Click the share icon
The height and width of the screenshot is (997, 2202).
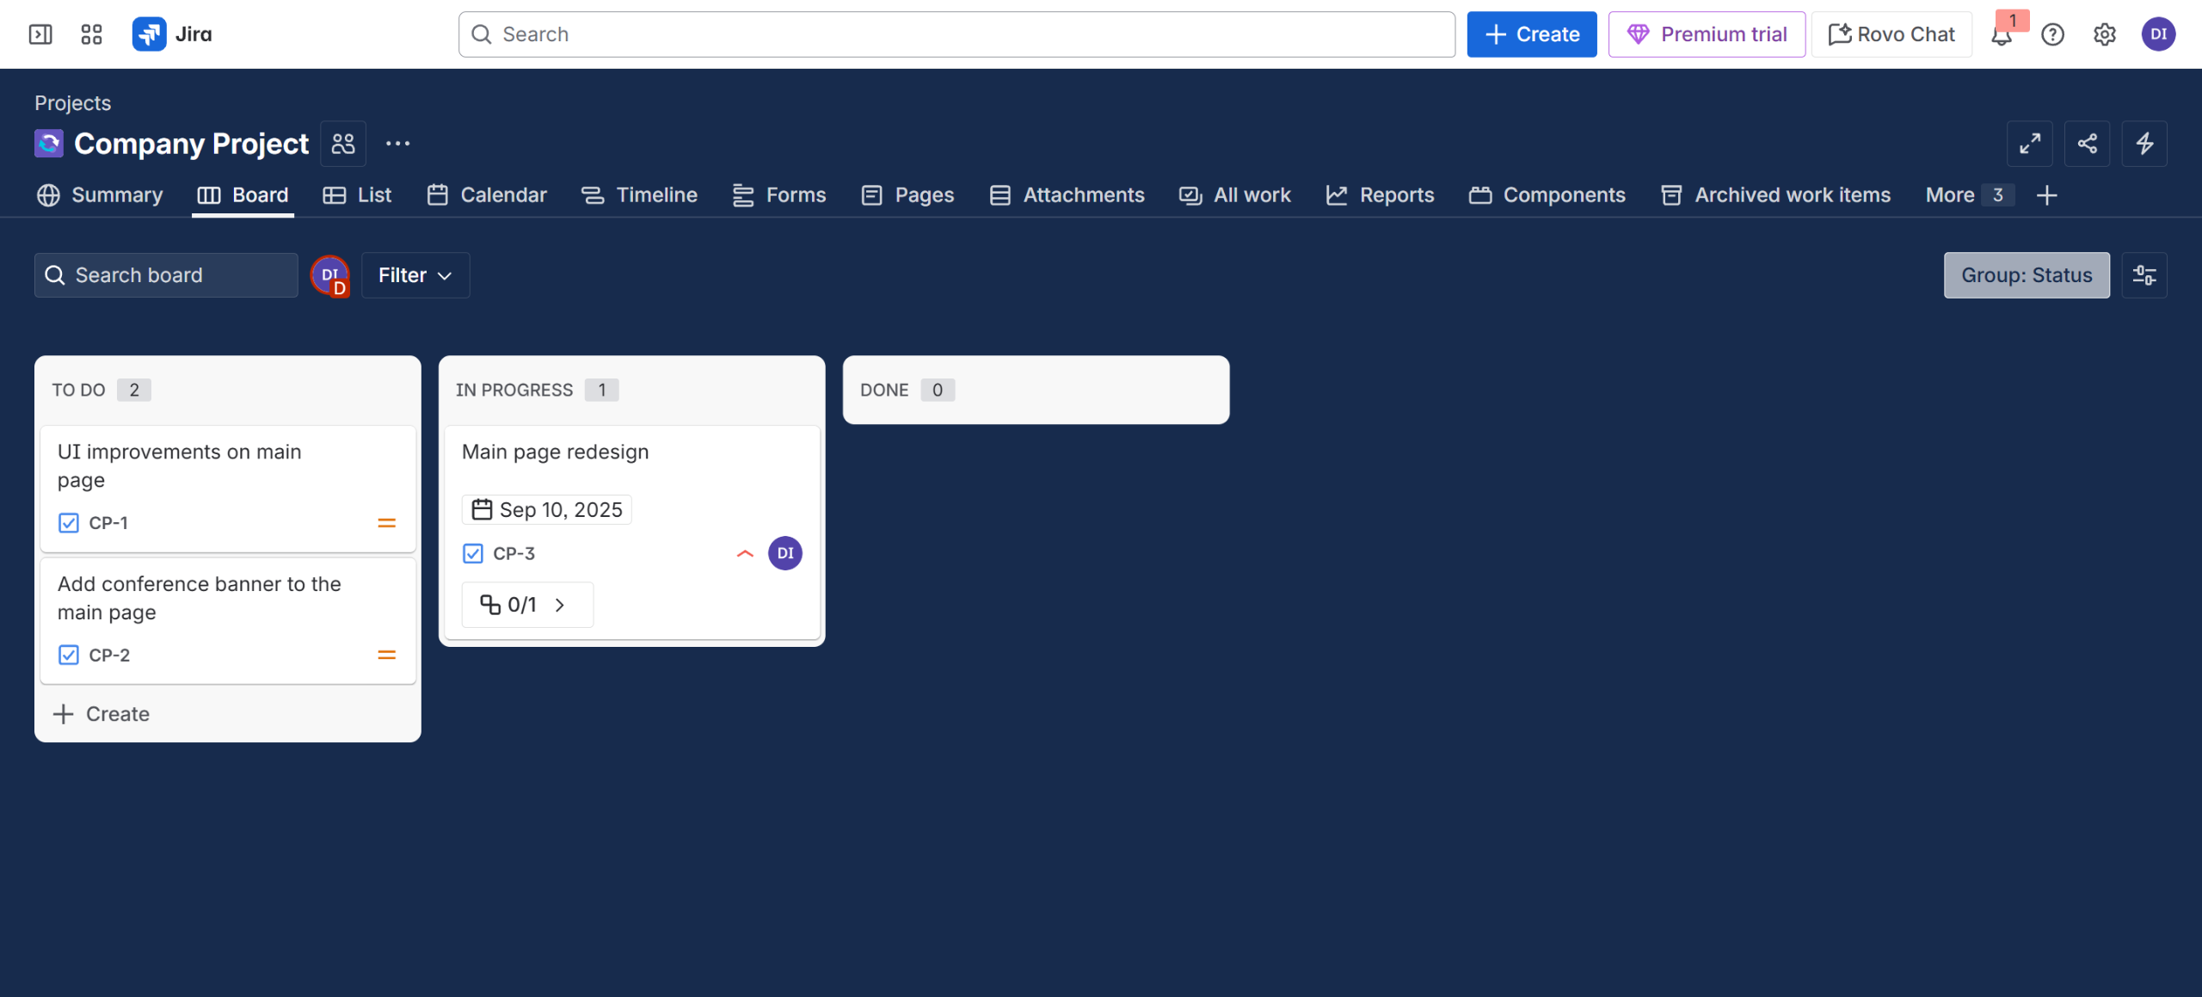(2087, 144)
